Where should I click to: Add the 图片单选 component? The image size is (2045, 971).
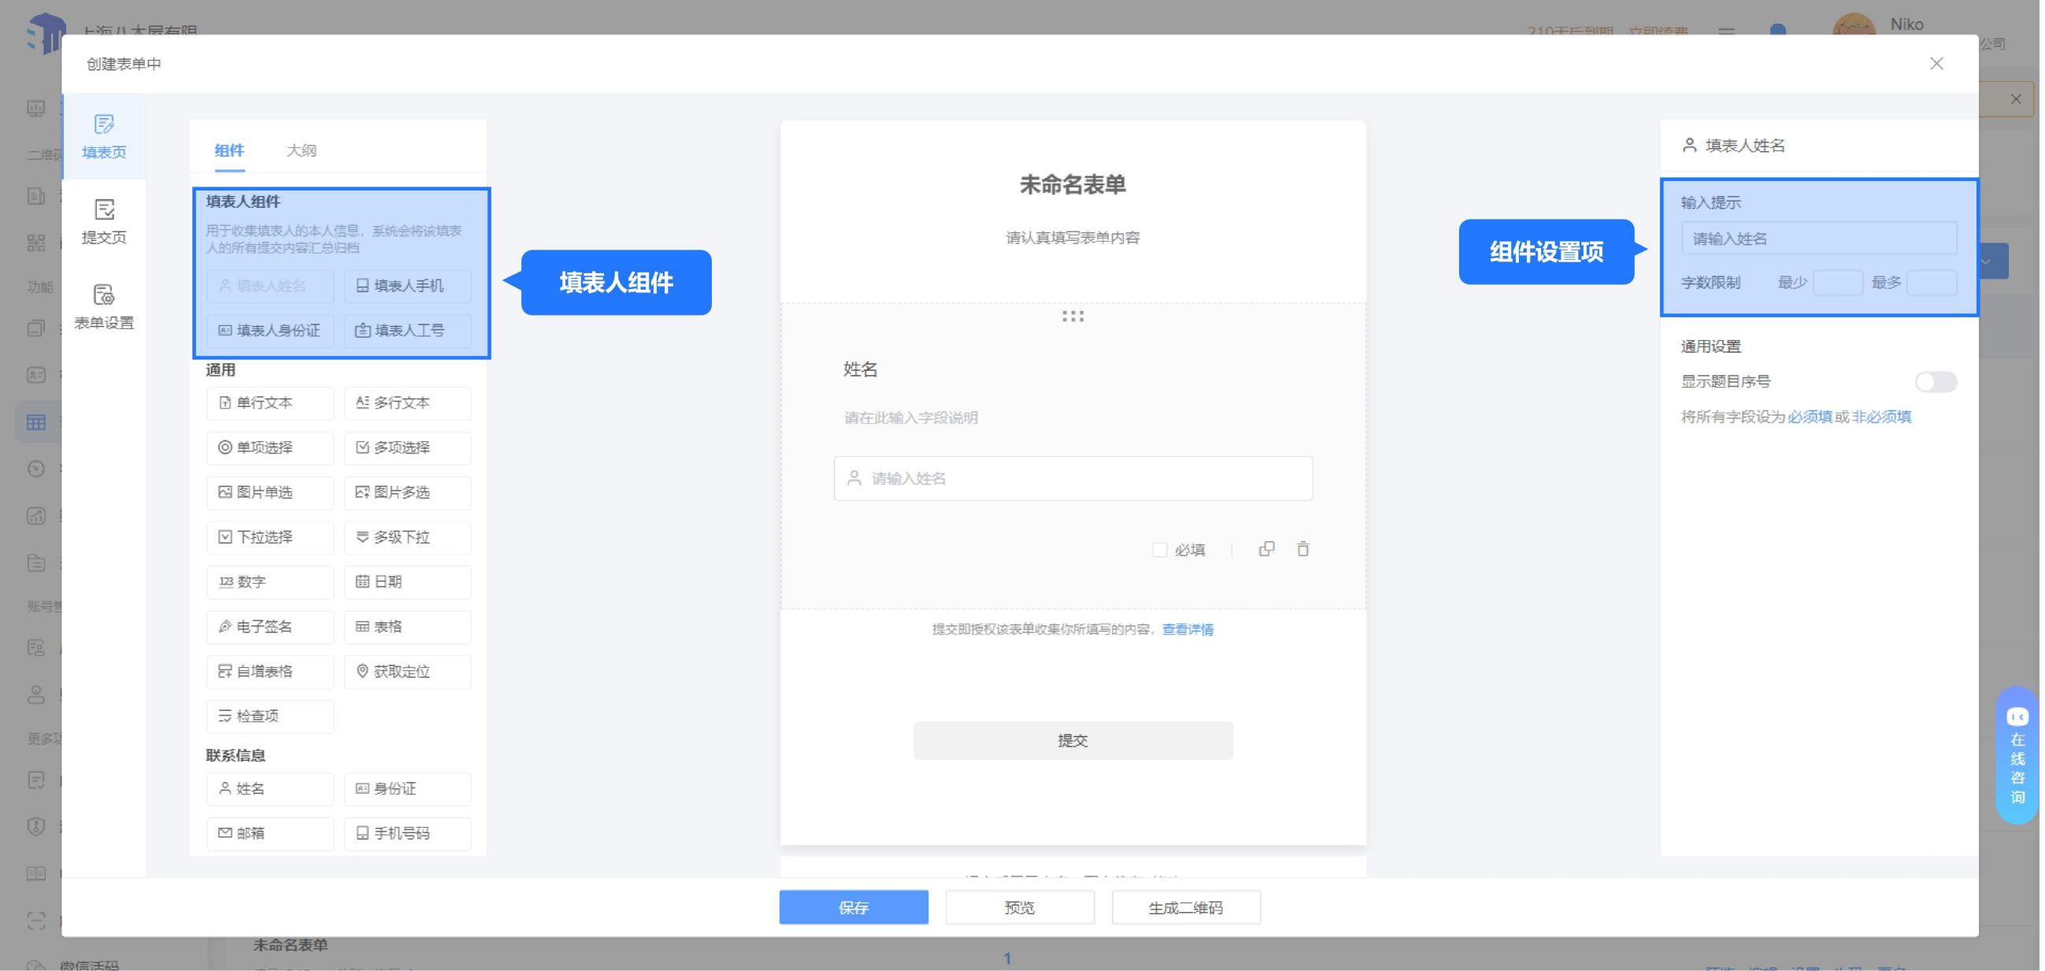270,493
